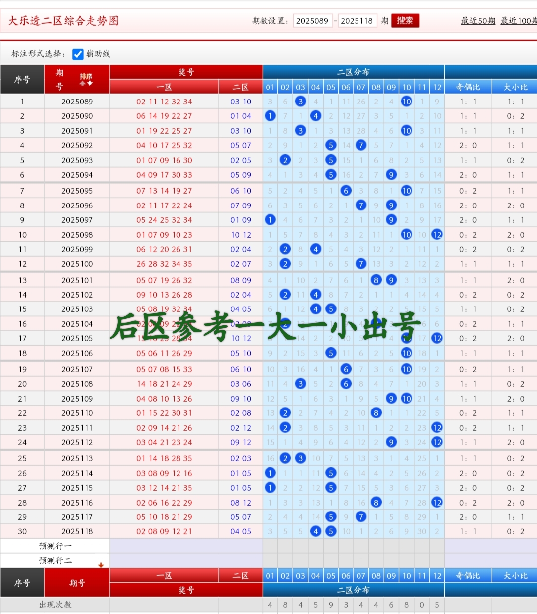
Task: Click the sort descending arrow under 排序
Action: pos(90,83)
